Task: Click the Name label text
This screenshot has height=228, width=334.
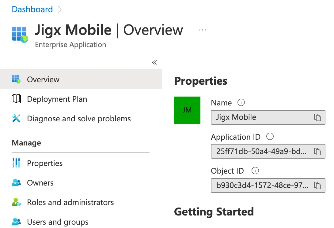Action: point(221,103)
